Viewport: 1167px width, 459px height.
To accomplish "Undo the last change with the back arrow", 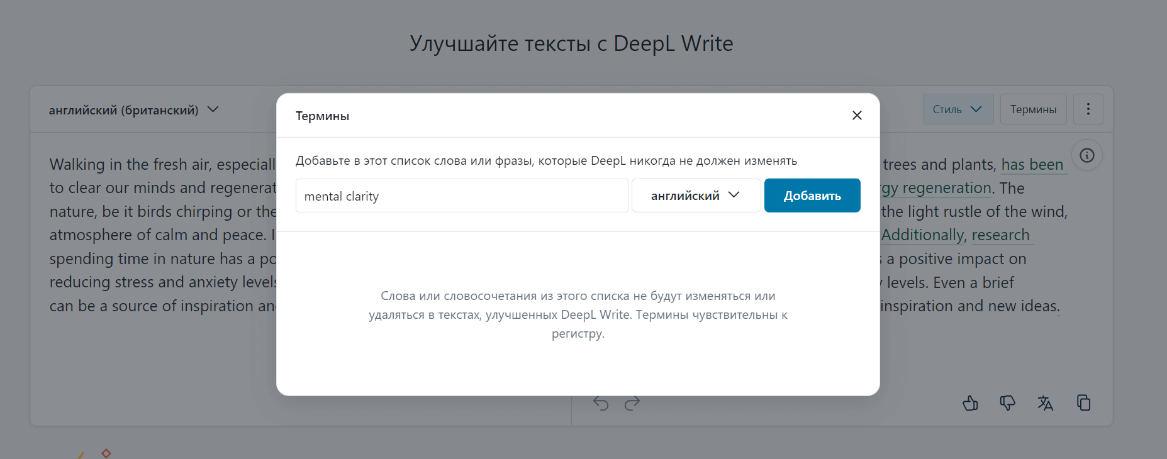I will (601, 403).
